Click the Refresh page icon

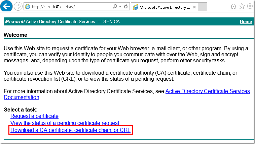(x=126, y=6)
